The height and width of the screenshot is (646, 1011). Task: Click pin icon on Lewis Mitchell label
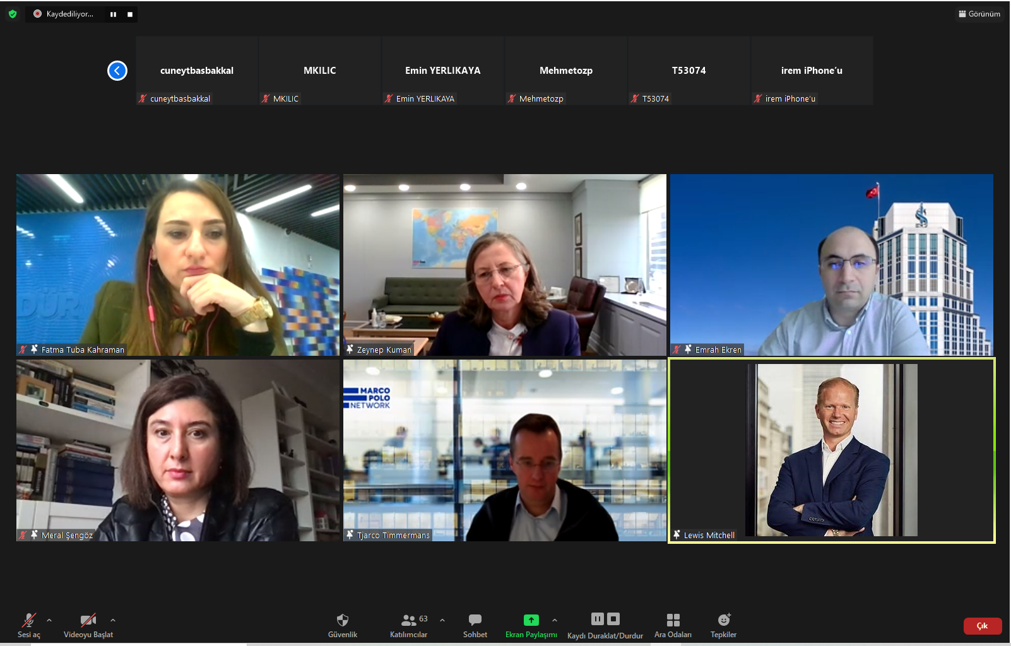[x=677, y=534]
